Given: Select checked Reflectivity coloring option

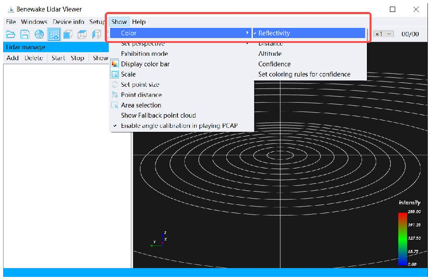Looking at the screenshot, I should [x=309, y=33].
